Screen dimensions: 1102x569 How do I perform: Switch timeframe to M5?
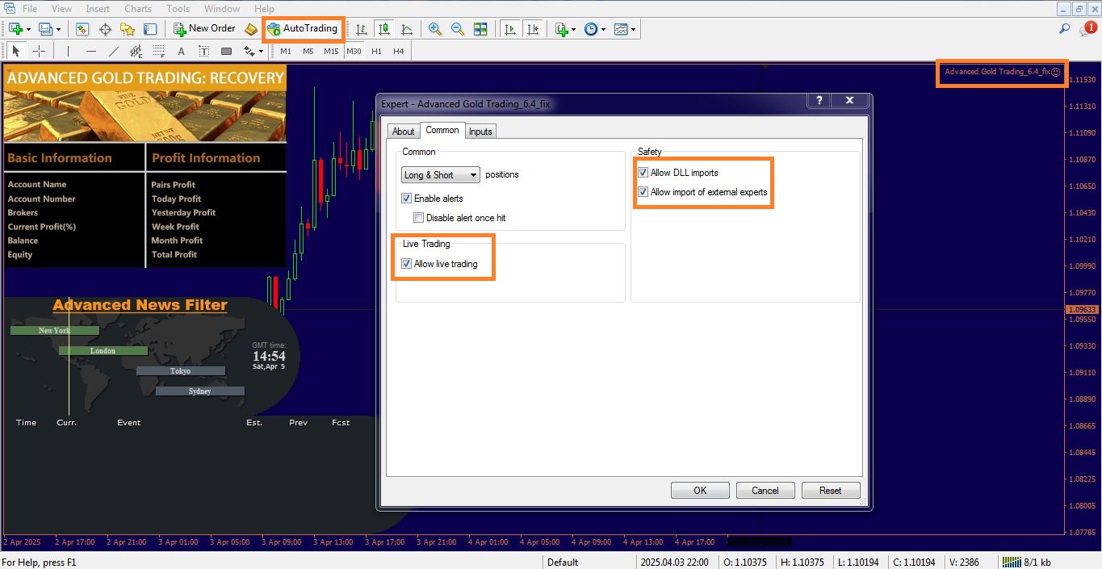coord(308,51)
